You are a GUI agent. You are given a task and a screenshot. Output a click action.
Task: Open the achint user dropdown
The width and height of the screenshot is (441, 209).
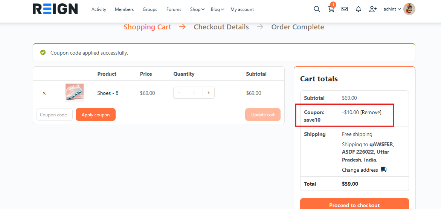[x=392, y=9]
